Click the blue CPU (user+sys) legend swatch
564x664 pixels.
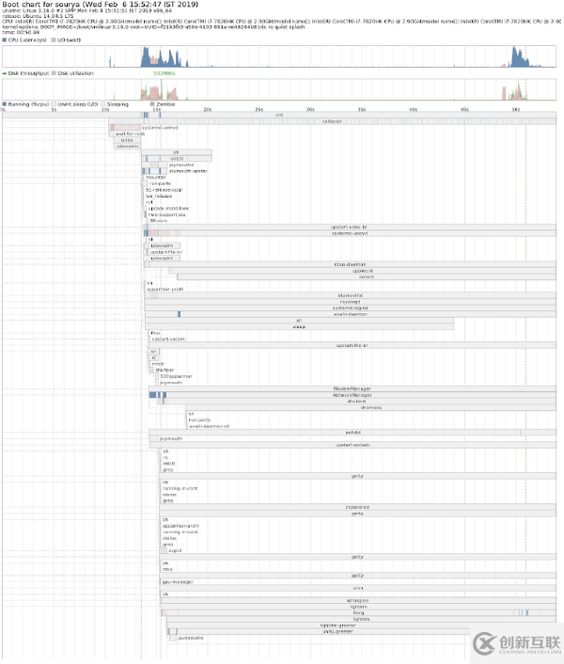[5, 40]
